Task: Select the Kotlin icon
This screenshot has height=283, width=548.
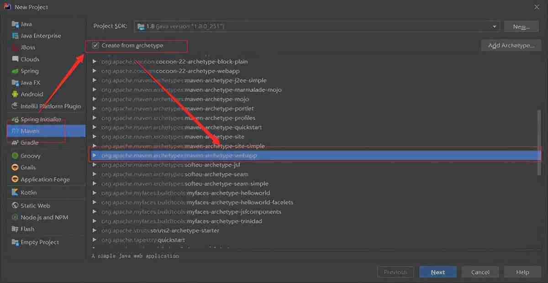Action: [x=15, y=193]
